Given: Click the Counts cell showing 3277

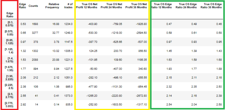Looking at the screenshot, I should click(35, 33).
